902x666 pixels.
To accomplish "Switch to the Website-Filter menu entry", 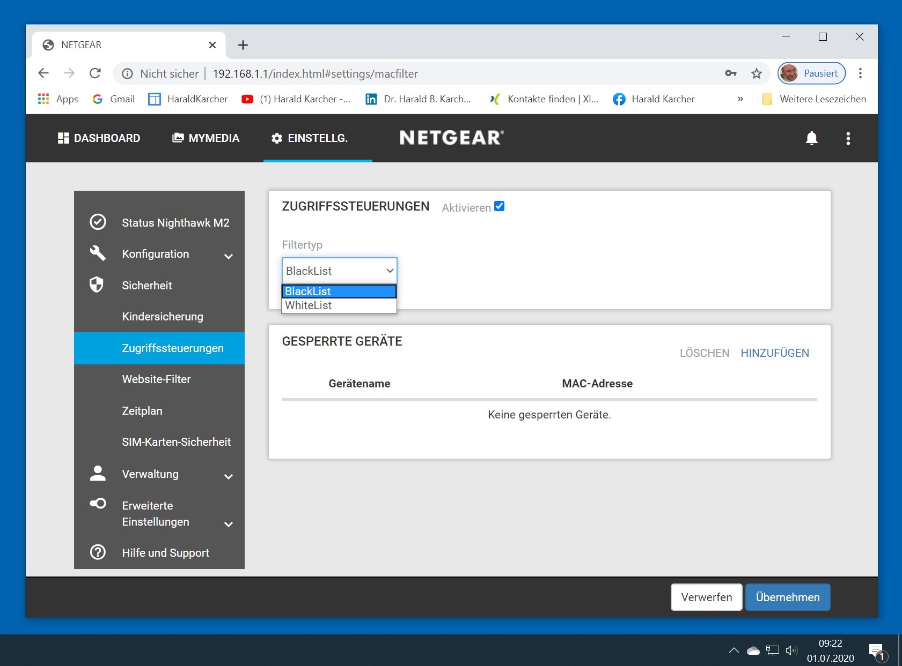I will click(x=156, y=379).
